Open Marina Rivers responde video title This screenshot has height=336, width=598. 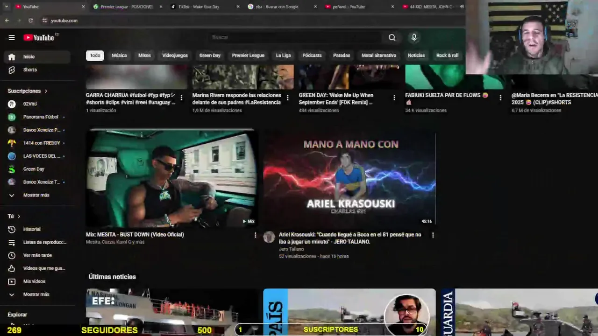[x=237, y=99]
